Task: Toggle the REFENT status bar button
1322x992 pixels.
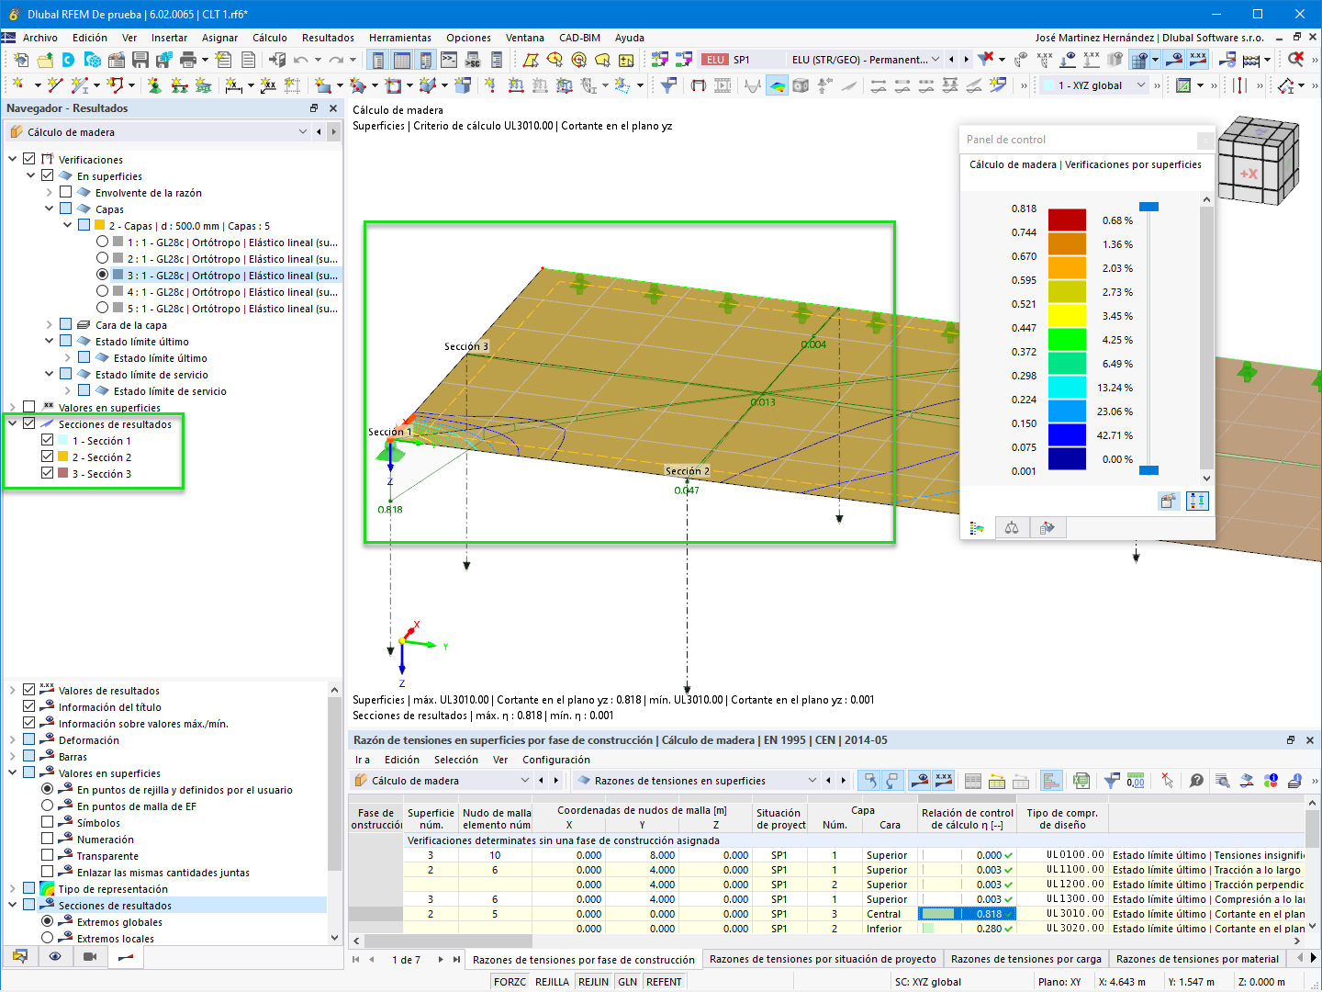Action: [664, 982]
